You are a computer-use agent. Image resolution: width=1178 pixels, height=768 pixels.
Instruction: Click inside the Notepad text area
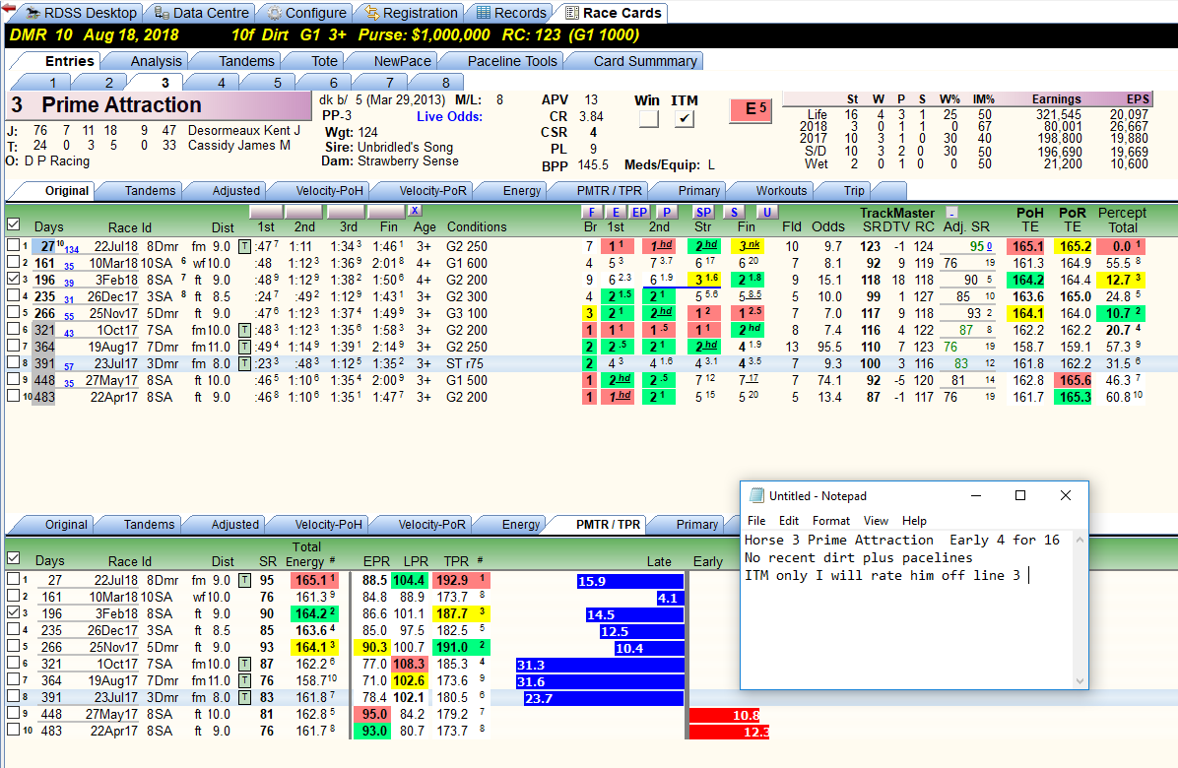coord(907,609)
